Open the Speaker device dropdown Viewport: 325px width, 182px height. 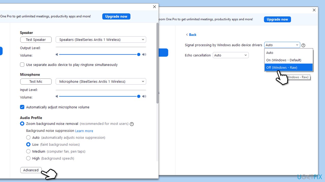point(101,40)
